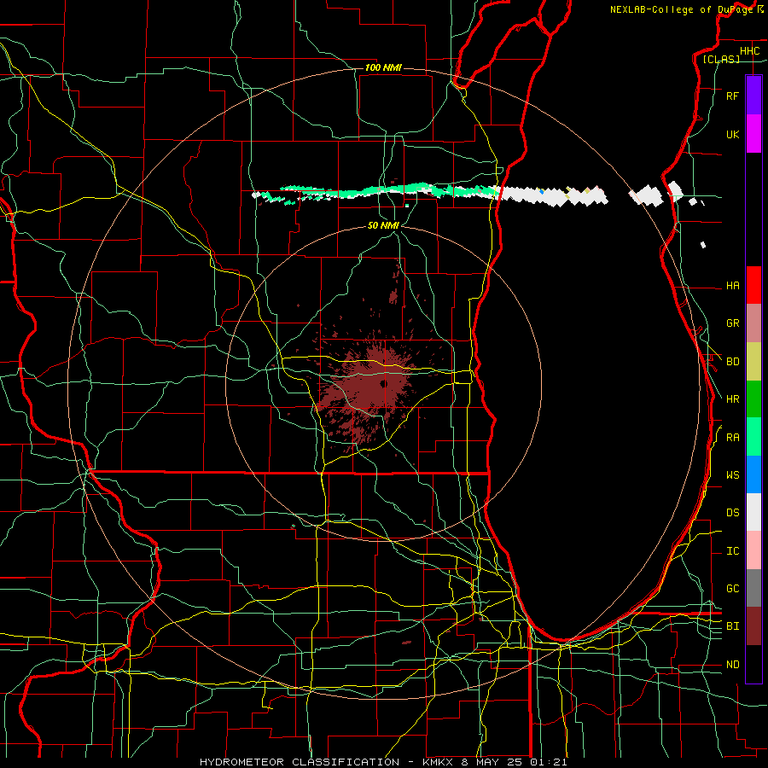The height and width of the screenshot is (768, 768).
Task: Click the RF purple legend color swatch
Action: [x=753, y=96]
